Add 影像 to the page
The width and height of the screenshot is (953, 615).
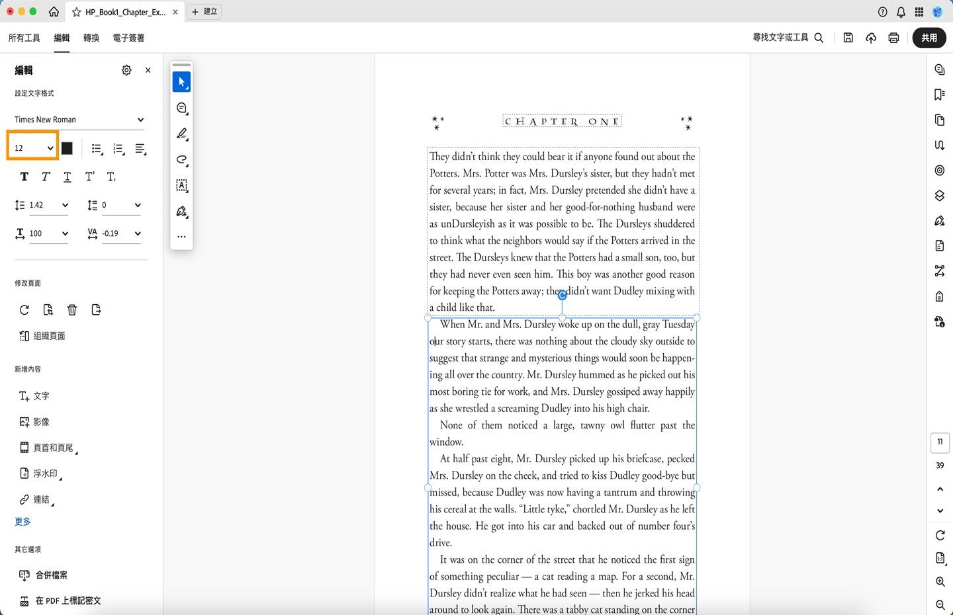pos(34,422)
